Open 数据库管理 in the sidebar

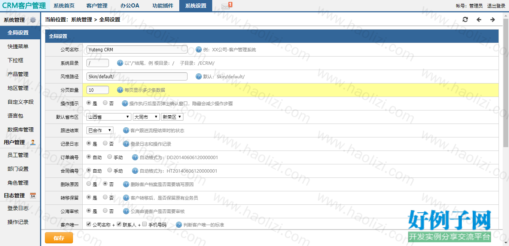[20, 130]
